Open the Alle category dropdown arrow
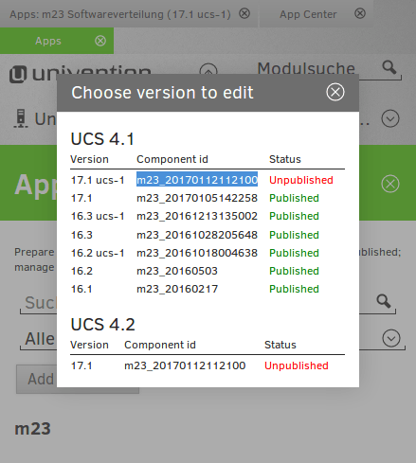This screenshot has width=416, height=463. [x=391, y=338]
